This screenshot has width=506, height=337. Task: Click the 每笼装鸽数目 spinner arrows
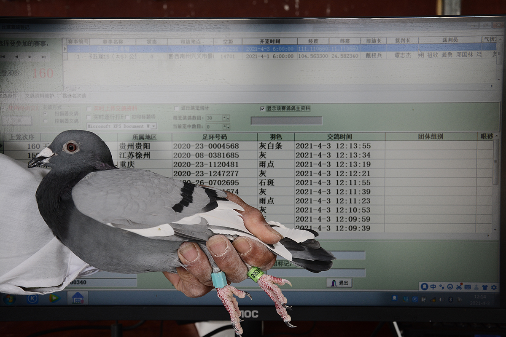pyautogui.click(x=226, y=118)
